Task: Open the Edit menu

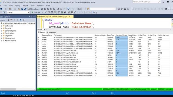Action: pyautogui.click(x=5, y=6)
